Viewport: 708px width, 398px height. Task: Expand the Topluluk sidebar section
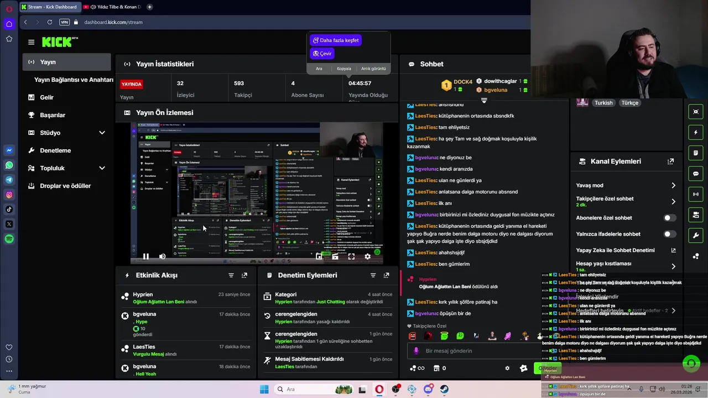click(102, 168)
